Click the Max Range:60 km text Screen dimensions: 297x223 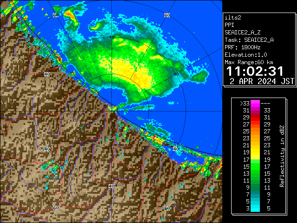coord(249,62)
